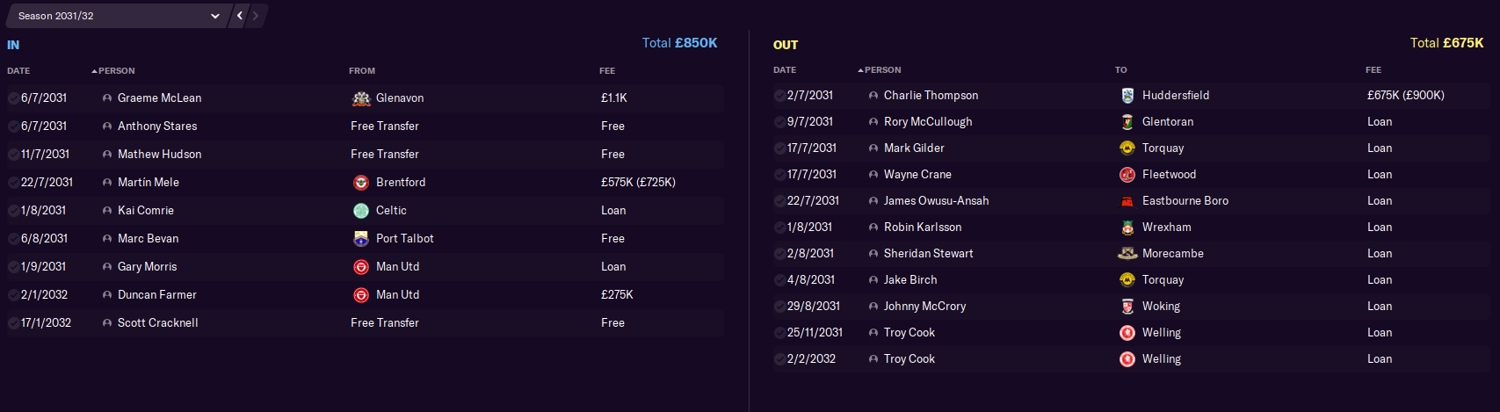1500x412 pixels.
Task: Open Duncan Farmer's player profile
Action: click(157, 295)
